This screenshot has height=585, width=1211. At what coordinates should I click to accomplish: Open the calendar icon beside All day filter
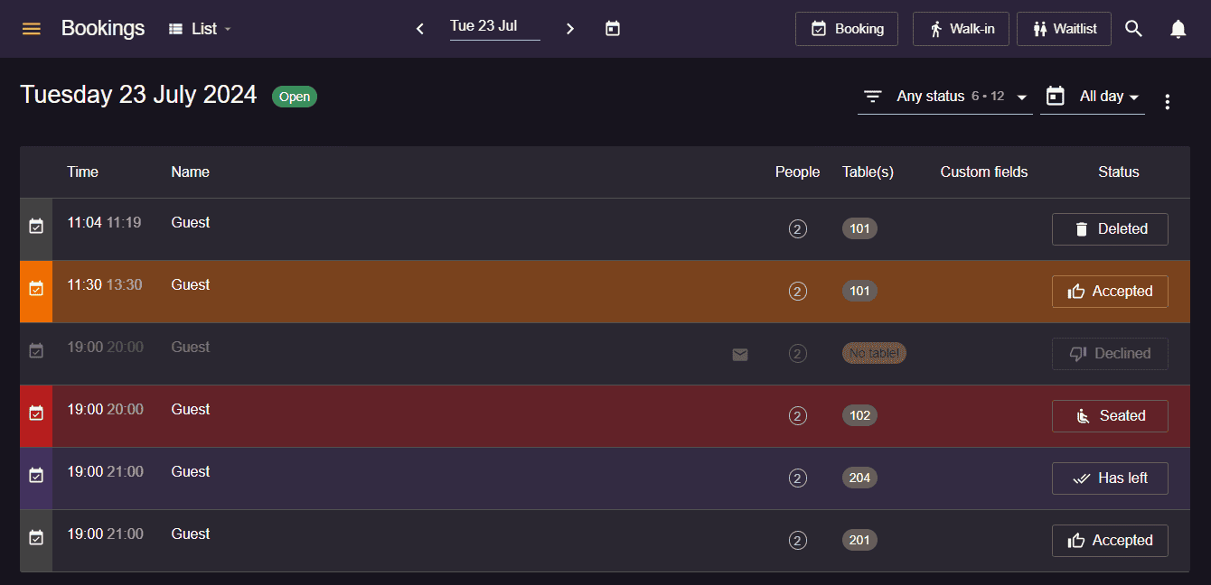click(x=1055, y=95)
